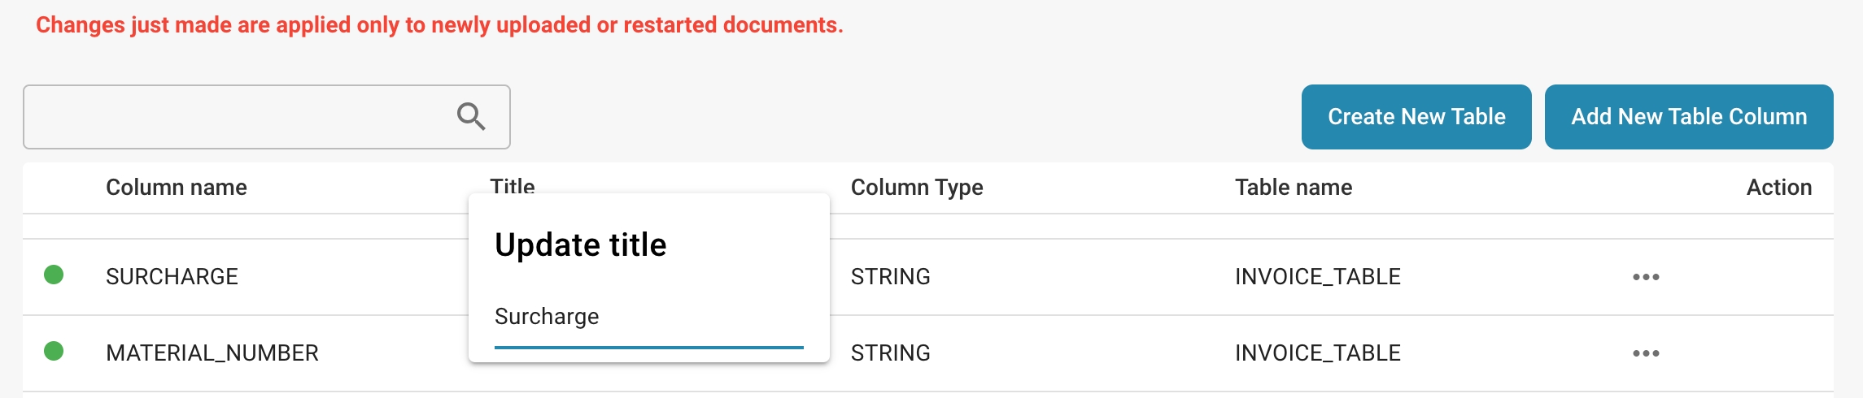Click the STRING type in the SURCHARGE row
1863x398 pixels.
891,277
